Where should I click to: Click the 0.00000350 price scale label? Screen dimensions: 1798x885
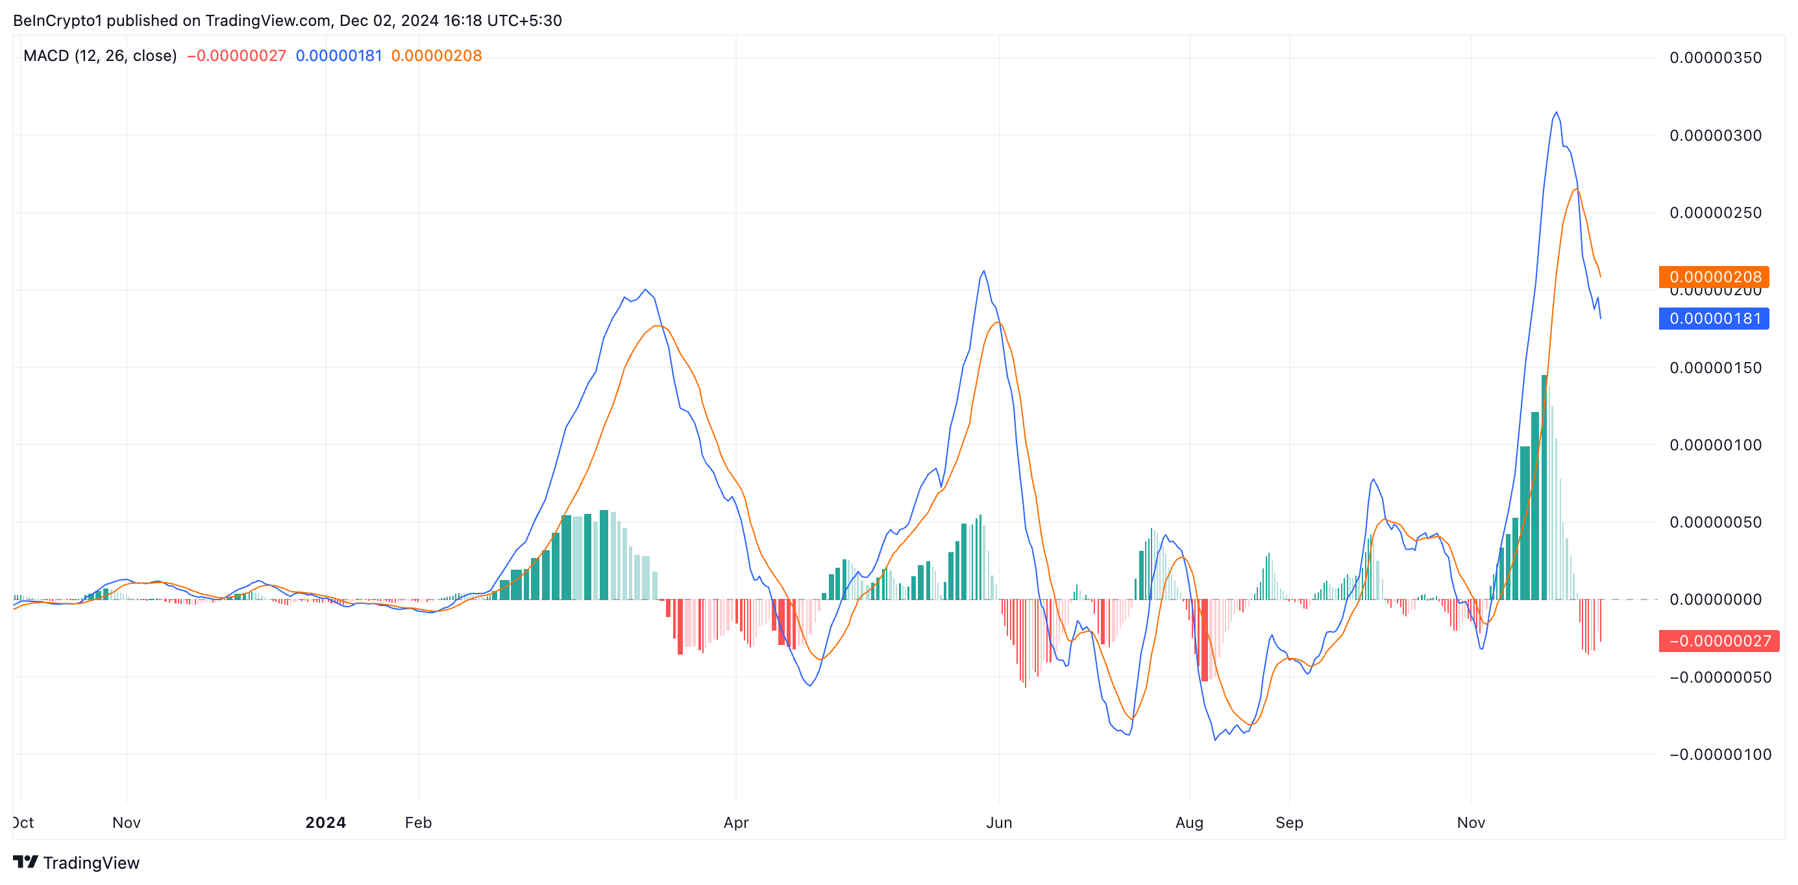(1715, 58)
